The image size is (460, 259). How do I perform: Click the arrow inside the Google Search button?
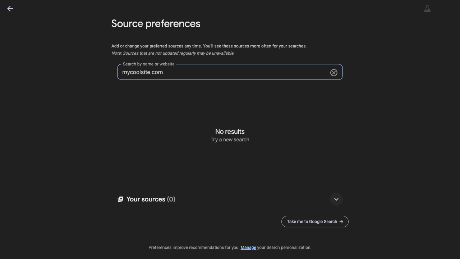(341, 222)
